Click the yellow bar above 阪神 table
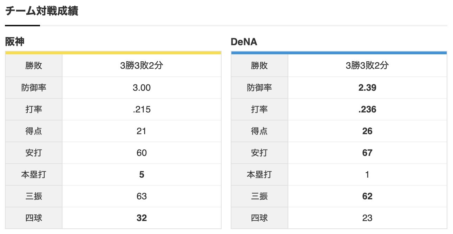Viewport: 453px width, 234px height. pyautogui.click(x=113, y=53)
